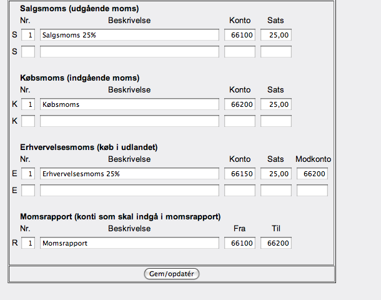Viewport: 381px width, 300px height.
Task: Click the Købsmoms description field
Action: tap(129, 104)
